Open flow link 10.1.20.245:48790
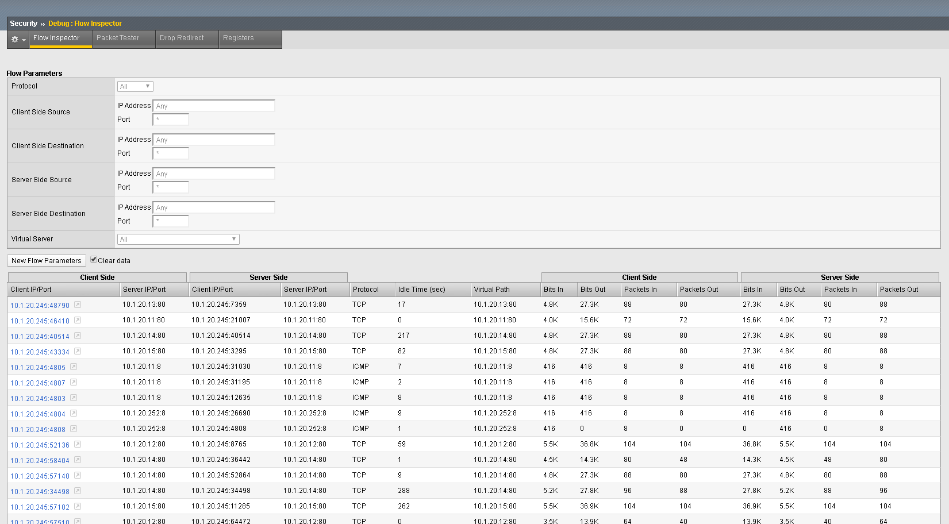 (40, 306)
